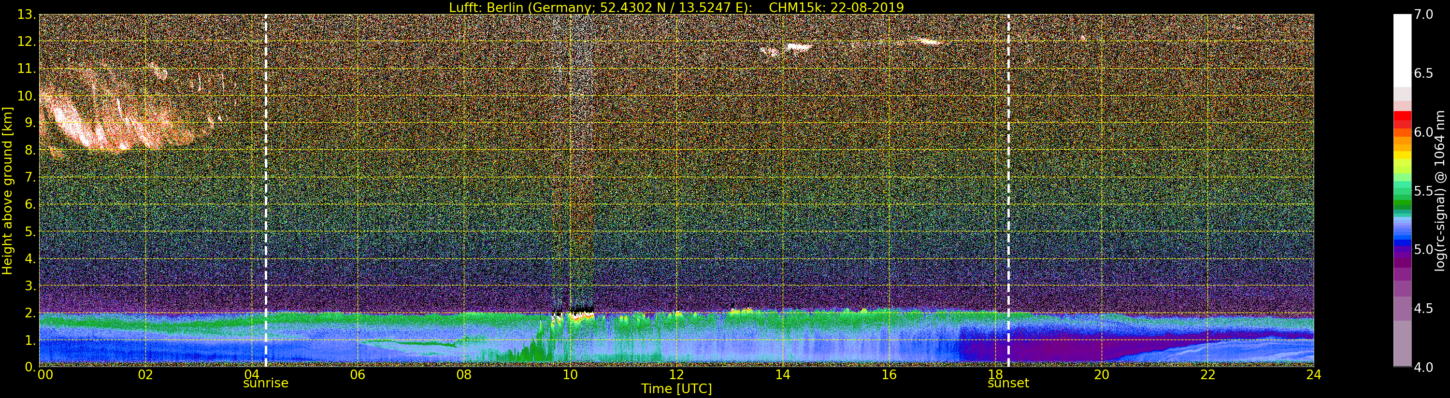Click time axis tick "24"
The width and height of the screenshot is (1450, 398).
click(1314, 375)
